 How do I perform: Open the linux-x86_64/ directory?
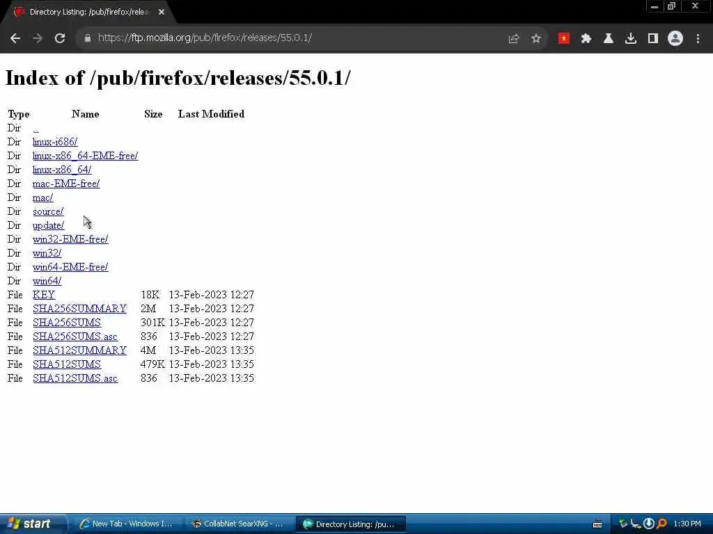click(x=62, y=170)
